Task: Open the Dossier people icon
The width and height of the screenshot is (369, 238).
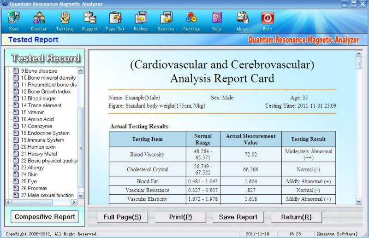Action: tap(39, 18)
